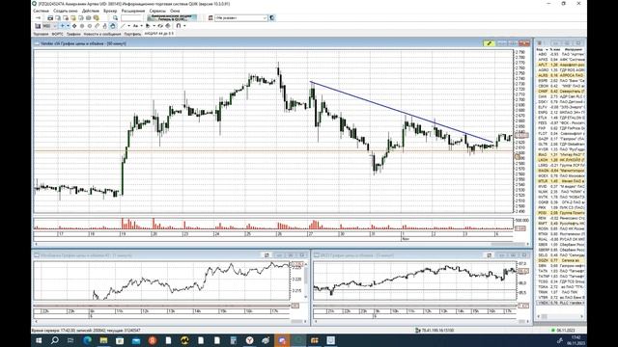
Task: Select the GAZP row in the quotes table
Action: click(560, 139)
